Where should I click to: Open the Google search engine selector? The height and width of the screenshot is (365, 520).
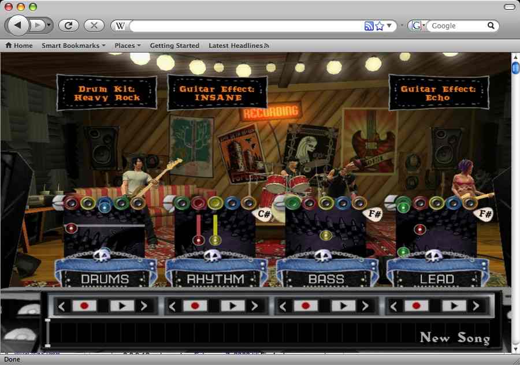pos(418,25)
